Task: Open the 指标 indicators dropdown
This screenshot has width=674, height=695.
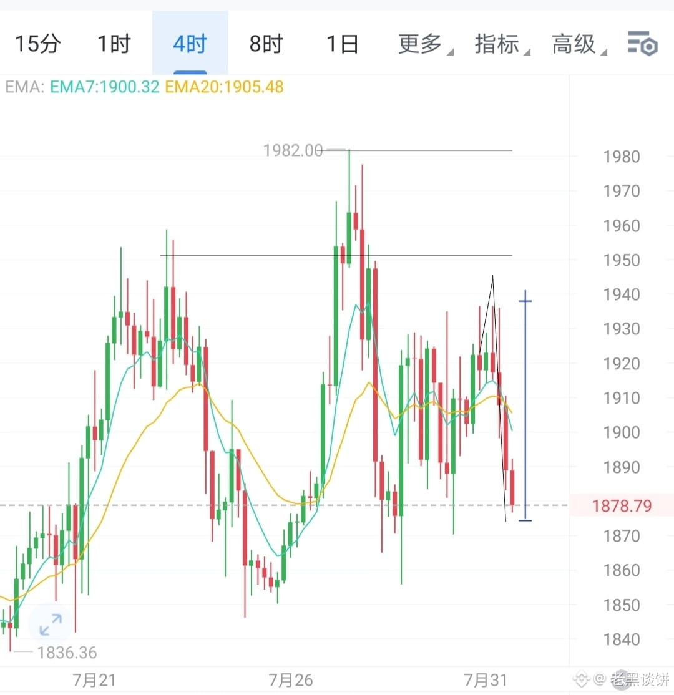Action: [x=502, y=44]
